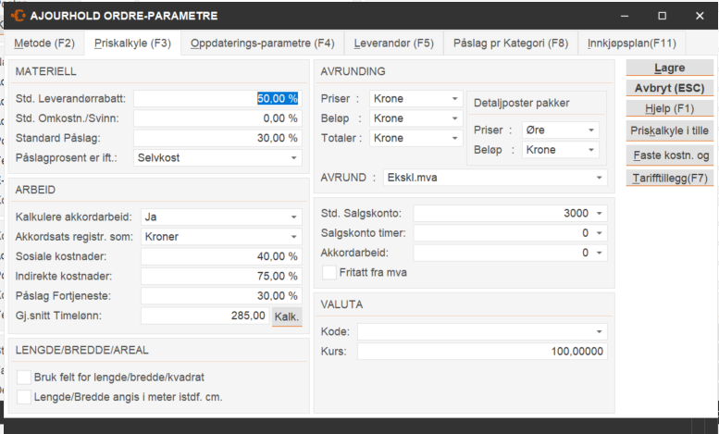Open the Valuta Kode dropdown
719x434 pixels.
click(600, 331)
